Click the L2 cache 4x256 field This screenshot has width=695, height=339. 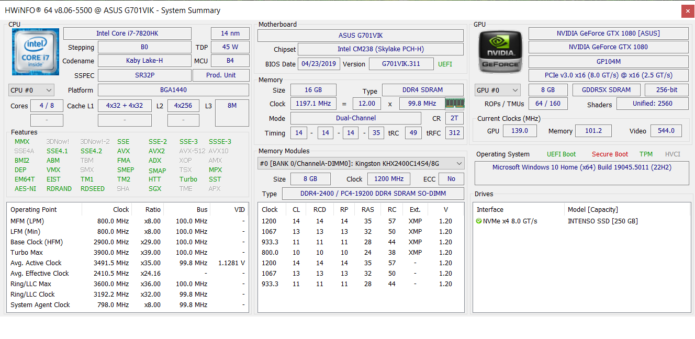coord(183,106)
